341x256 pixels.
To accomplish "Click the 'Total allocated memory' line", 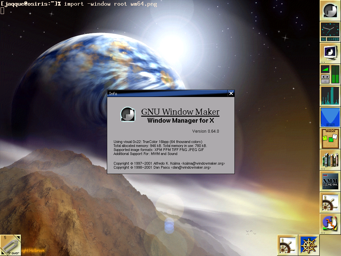I will [160, 146].
